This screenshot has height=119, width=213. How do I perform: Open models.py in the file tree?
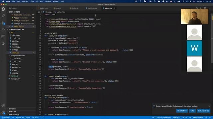click(x=16, y=47)
